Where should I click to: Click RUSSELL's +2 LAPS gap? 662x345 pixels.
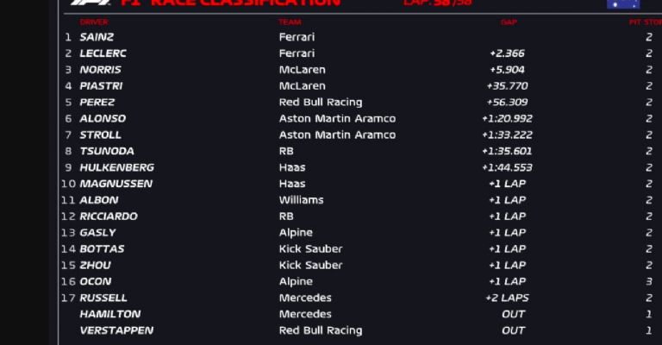507,298
